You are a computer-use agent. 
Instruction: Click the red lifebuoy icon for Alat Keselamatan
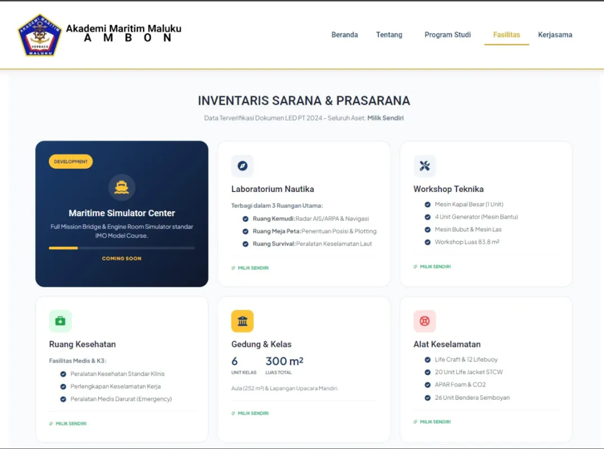click(x=425, y=321)
